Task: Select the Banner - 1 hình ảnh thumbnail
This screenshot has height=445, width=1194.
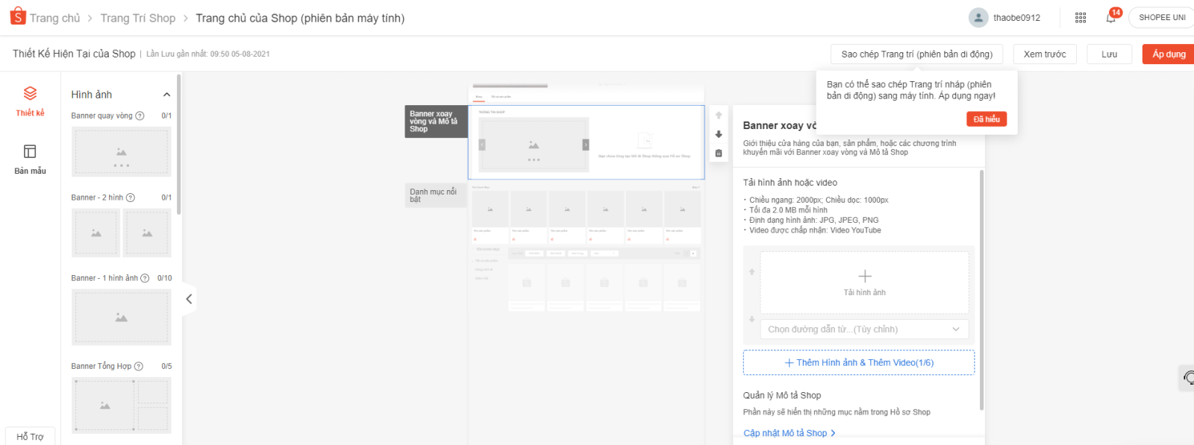Action: pyautogui.click(x=121, y=318)
